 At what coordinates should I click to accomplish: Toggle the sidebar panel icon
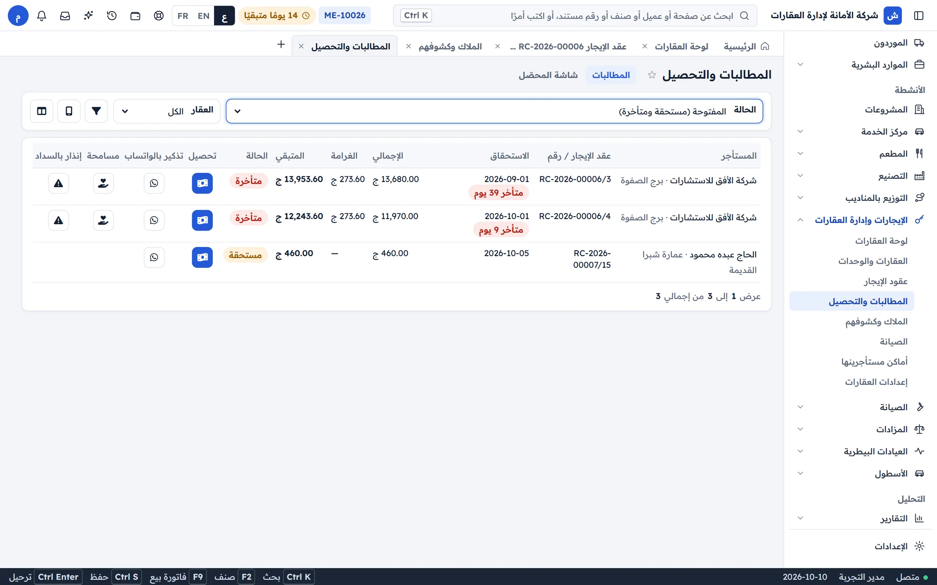919,16
